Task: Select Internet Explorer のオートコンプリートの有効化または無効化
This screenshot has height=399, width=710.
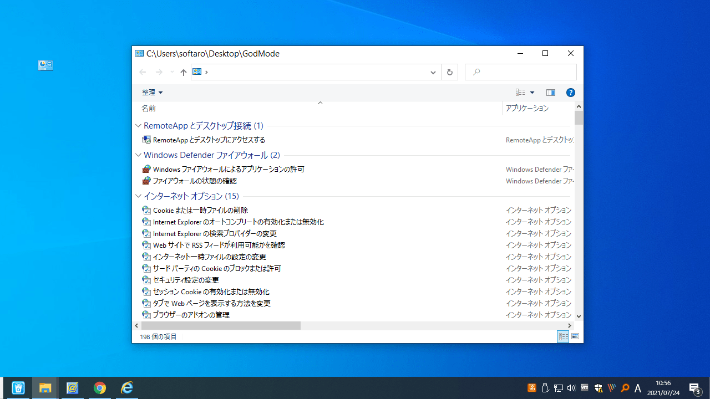Action: coord(239,222)
